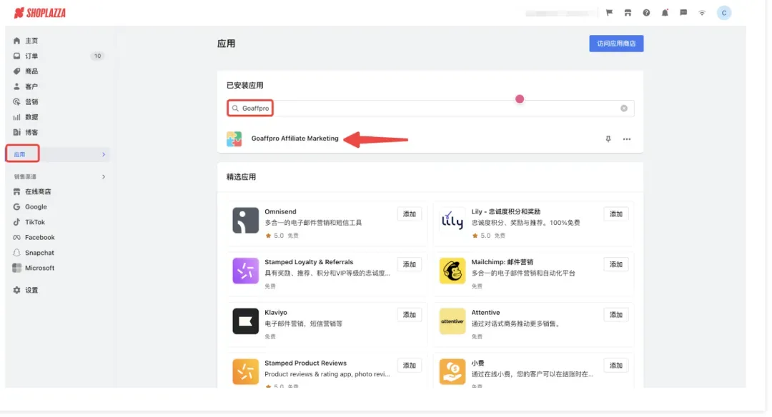Open the account avatar C
Screen dimensions: 772x417
(x=723, y=13)
